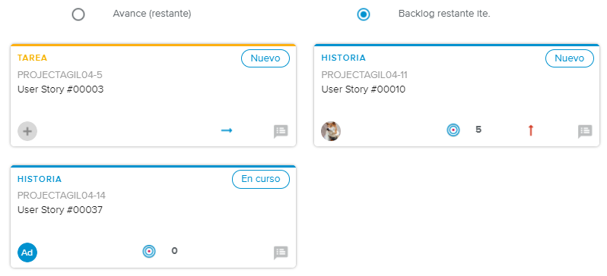Screen dimensions: 607x276
Task: Open comments on User Story #00003 card
Action: coord(281,131)
